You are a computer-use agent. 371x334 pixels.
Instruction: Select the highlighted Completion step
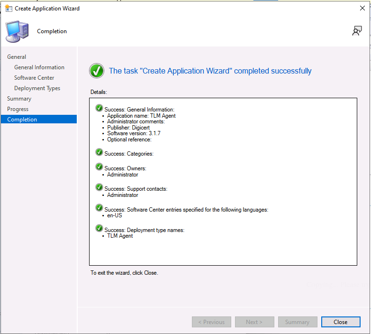pos(22,120)
